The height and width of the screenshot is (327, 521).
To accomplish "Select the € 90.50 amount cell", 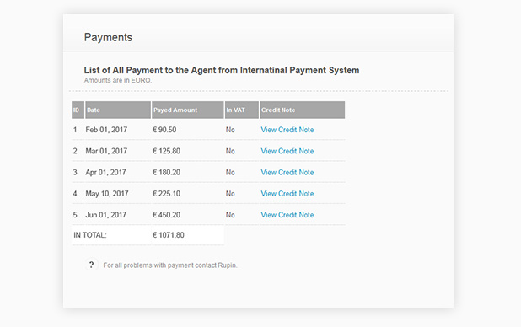I will click(164, 130).
